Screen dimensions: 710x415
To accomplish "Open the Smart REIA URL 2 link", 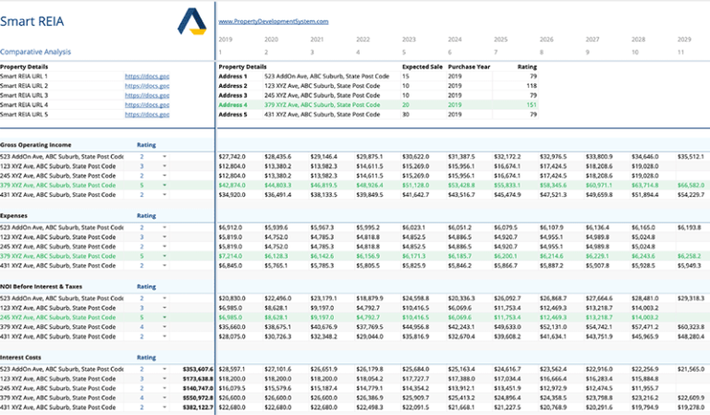I will 147,86.
